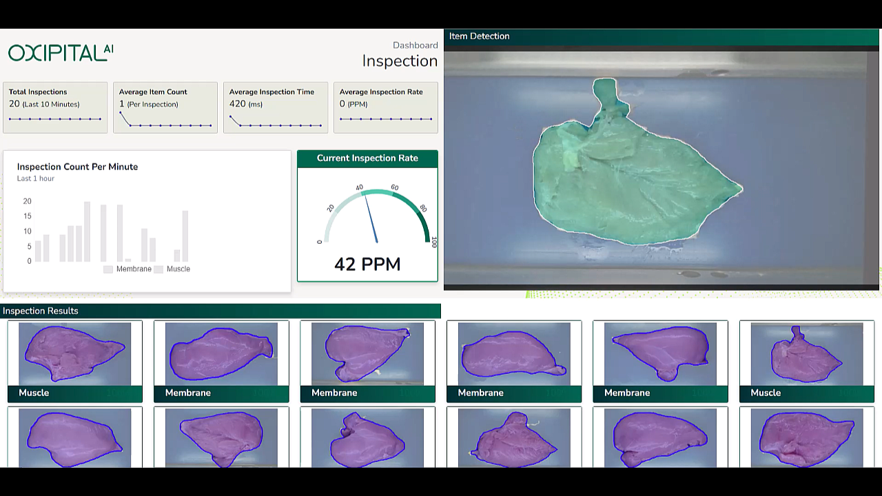Open the Average Item Count card
The height and width of the screenshot is (496, 882).
[x=165, y=107]
